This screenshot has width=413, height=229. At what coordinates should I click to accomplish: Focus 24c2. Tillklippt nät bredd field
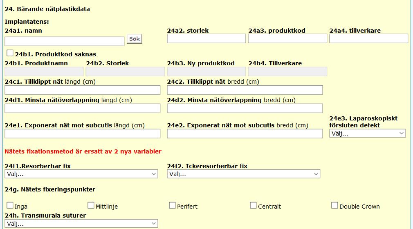tap(245, 90)
